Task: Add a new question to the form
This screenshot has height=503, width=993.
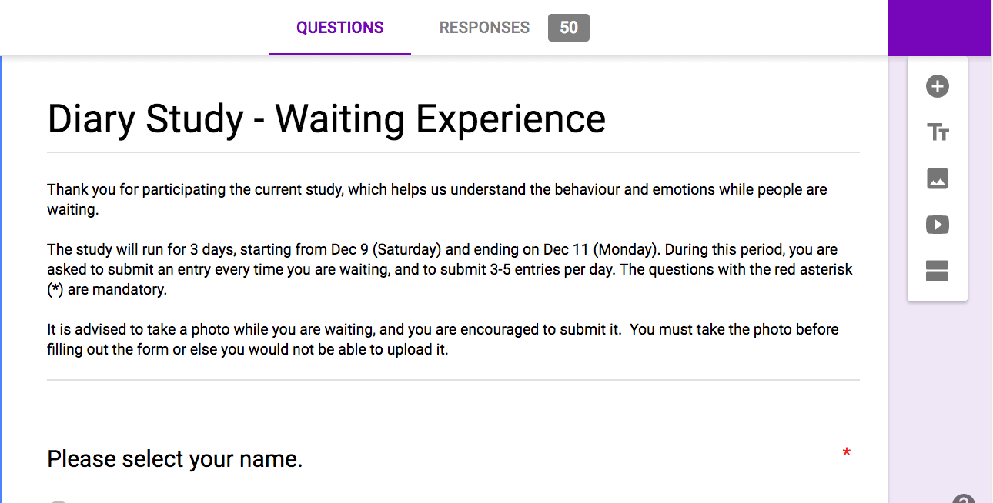Action: tap(937, 86)
